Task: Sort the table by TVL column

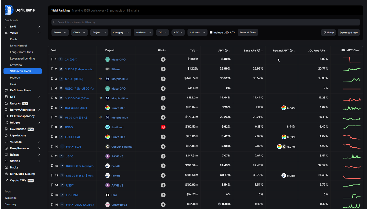Action: click(x=193, y=50)
